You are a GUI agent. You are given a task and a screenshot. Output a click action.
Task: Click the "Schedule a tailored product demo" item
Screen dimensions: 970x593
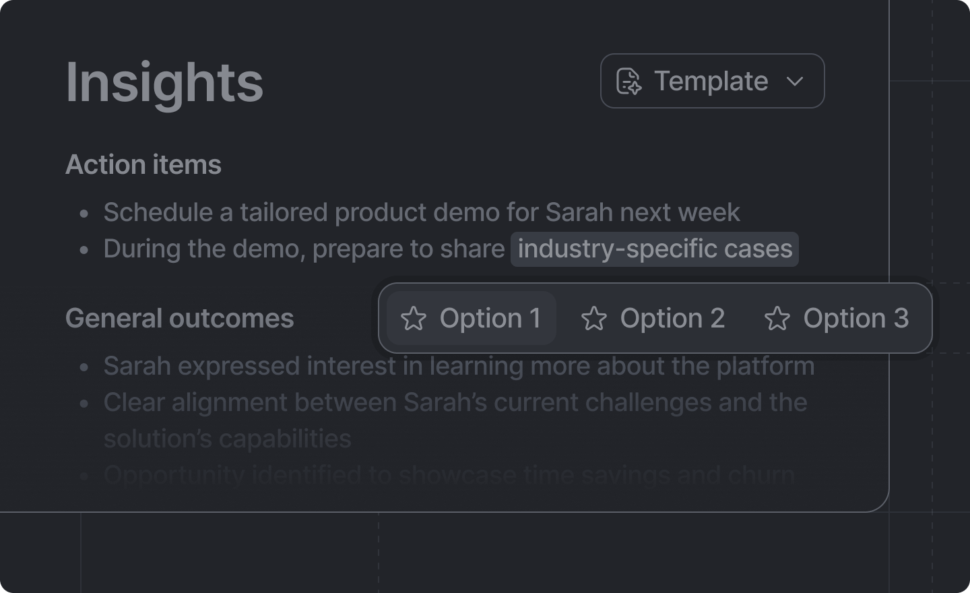click(x=421, y=212)
